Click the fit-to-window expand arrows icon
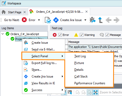Screen dimensions: 122x96 click(96, 92)
